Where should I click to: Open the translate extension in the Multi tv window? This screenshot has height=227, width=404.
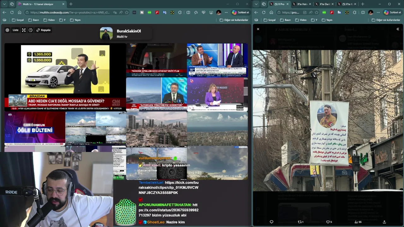pos(164,12)
